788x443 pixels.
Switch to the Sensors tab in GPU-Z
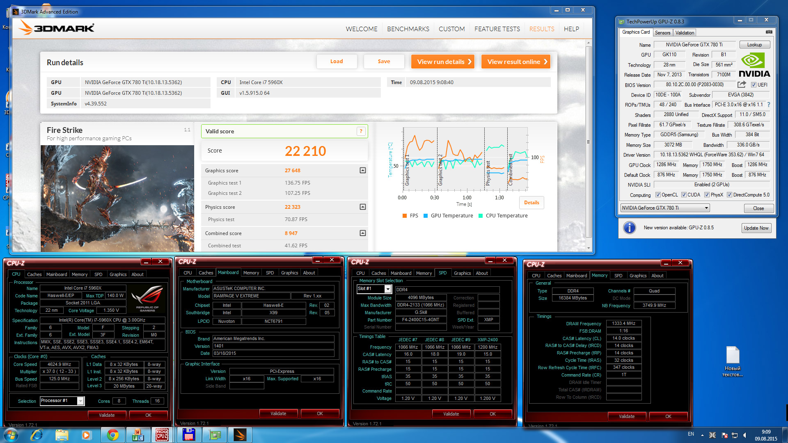662,33
